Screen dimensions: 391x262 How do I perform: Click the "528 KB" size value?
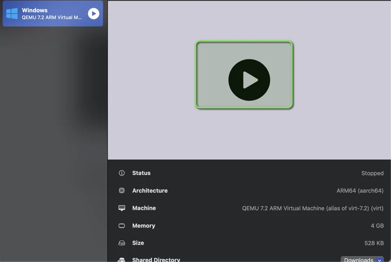[374, 243]
